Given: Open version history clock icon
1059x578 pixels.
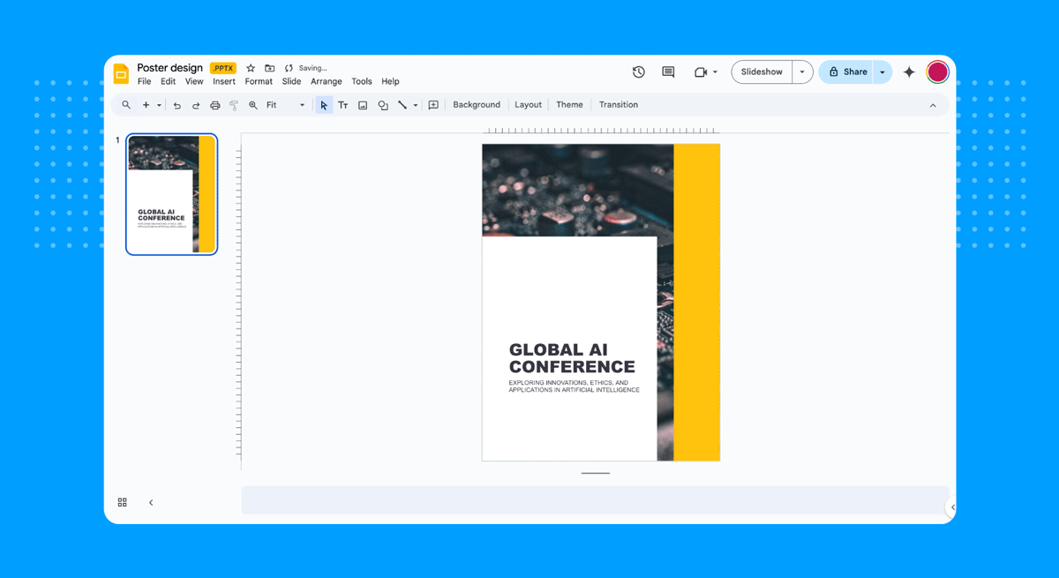Looking at the screenshot, I should point(639,72).
